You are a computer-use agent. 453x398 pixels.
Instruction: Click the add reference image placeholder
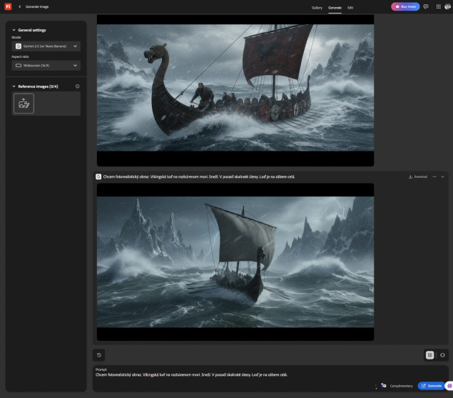coord(24,104)
